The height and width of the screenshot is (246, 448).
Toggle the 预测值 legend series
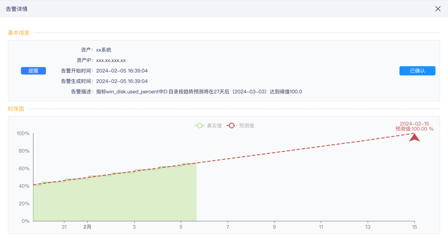click(x=240, y=125)
